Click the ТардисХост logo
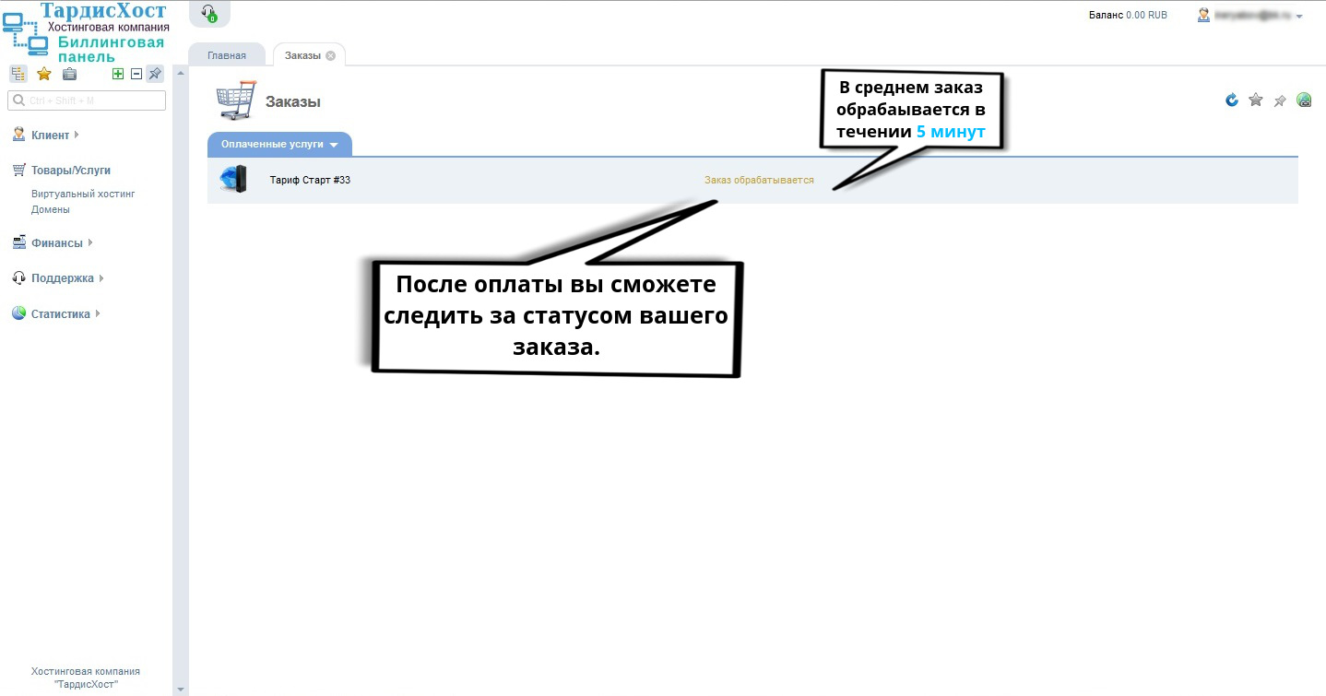 (86, 31)
